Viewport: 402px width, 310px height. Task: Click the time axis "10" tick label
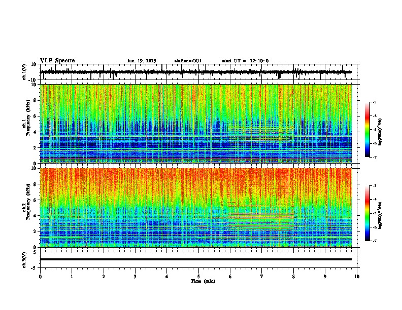coord(357,277)
